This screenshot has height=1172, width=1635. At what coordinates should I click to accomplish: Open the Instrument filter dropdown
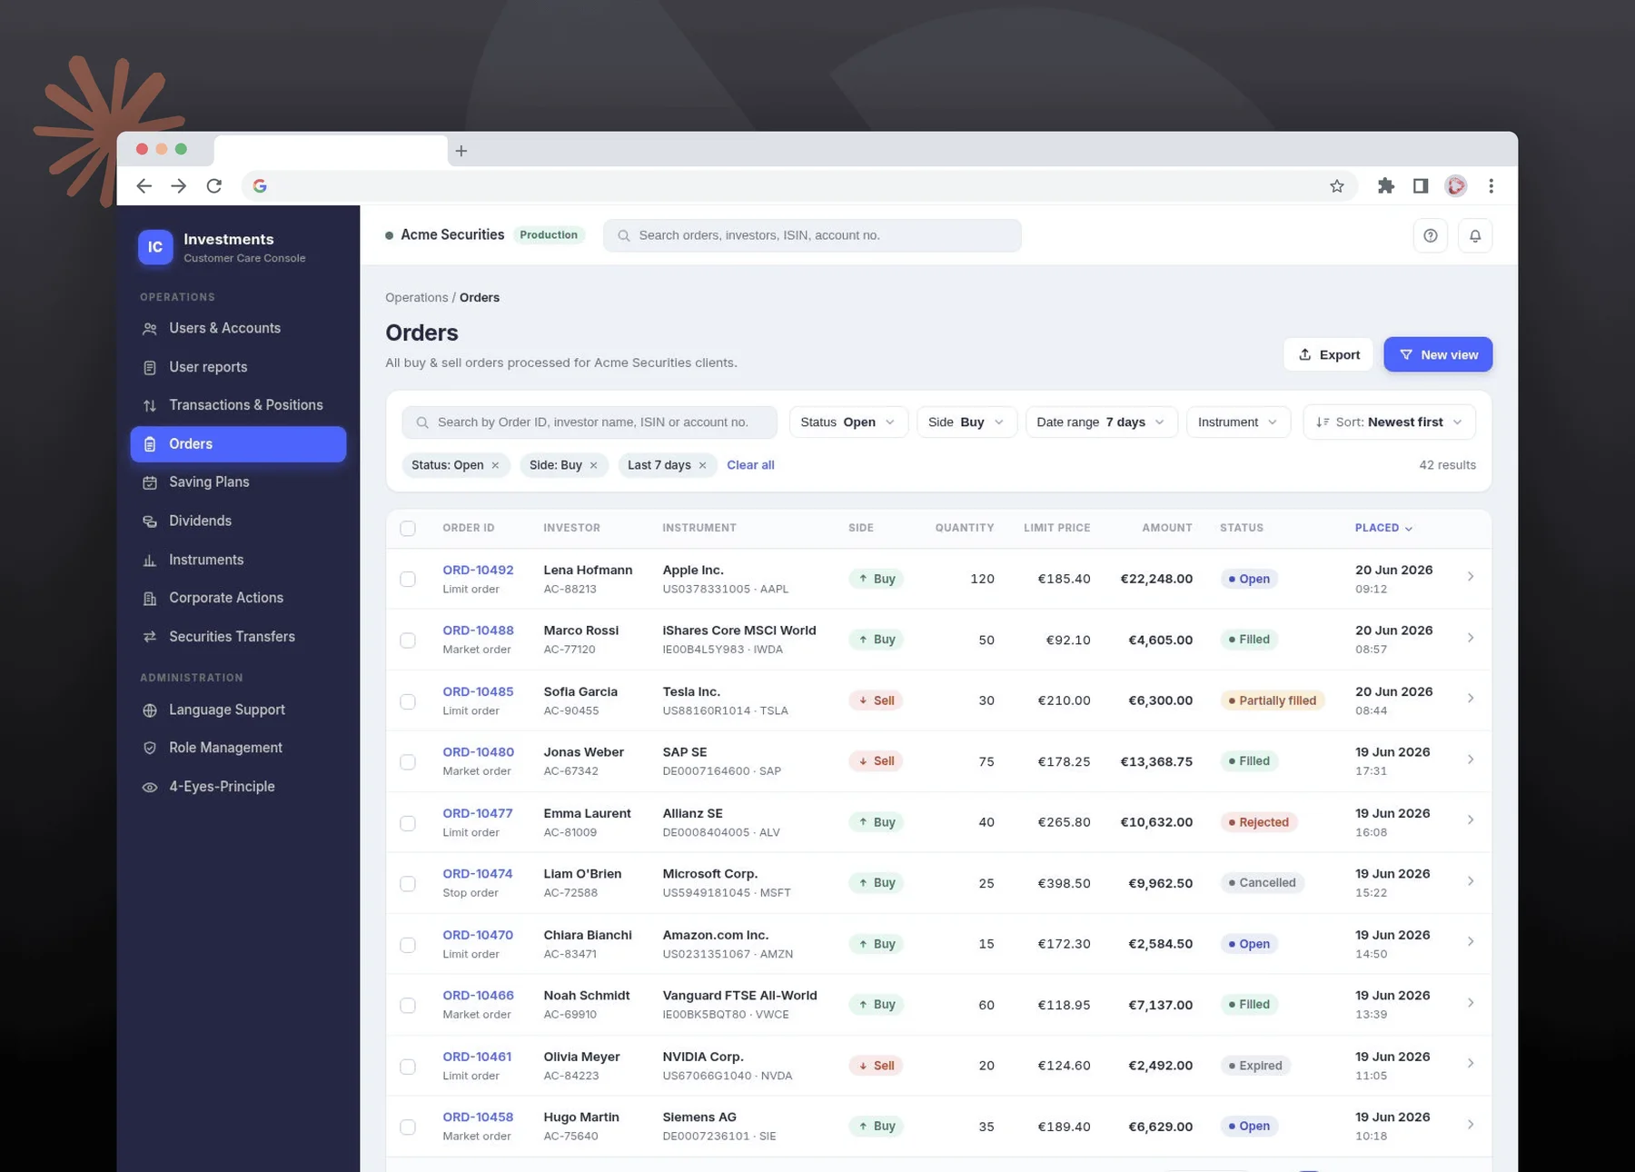pyautogui.click(x=1238, y=422)
